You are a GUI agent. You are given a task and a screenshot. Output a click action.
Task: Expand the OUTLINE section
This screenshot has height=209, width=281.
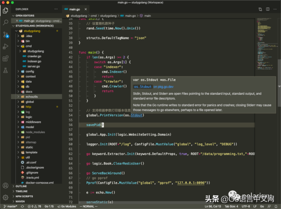(x=22, y=186)
